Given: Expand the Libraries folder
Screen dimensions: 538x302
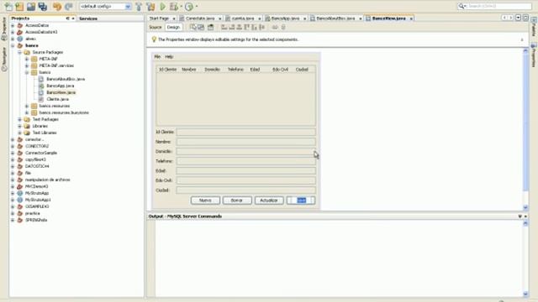Looking at the screenshot, I should pyautogui.click(x=19, y=126).
